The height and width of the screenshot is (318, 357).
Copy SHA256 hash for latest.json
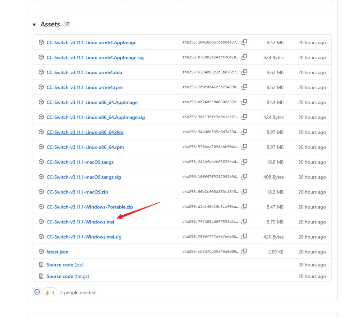[x=244, y=252]
